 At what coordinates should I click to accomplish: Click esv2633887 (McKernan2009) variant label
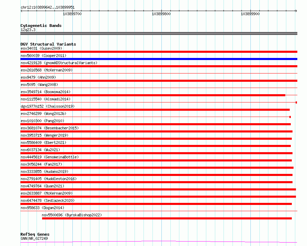[47, 193]
